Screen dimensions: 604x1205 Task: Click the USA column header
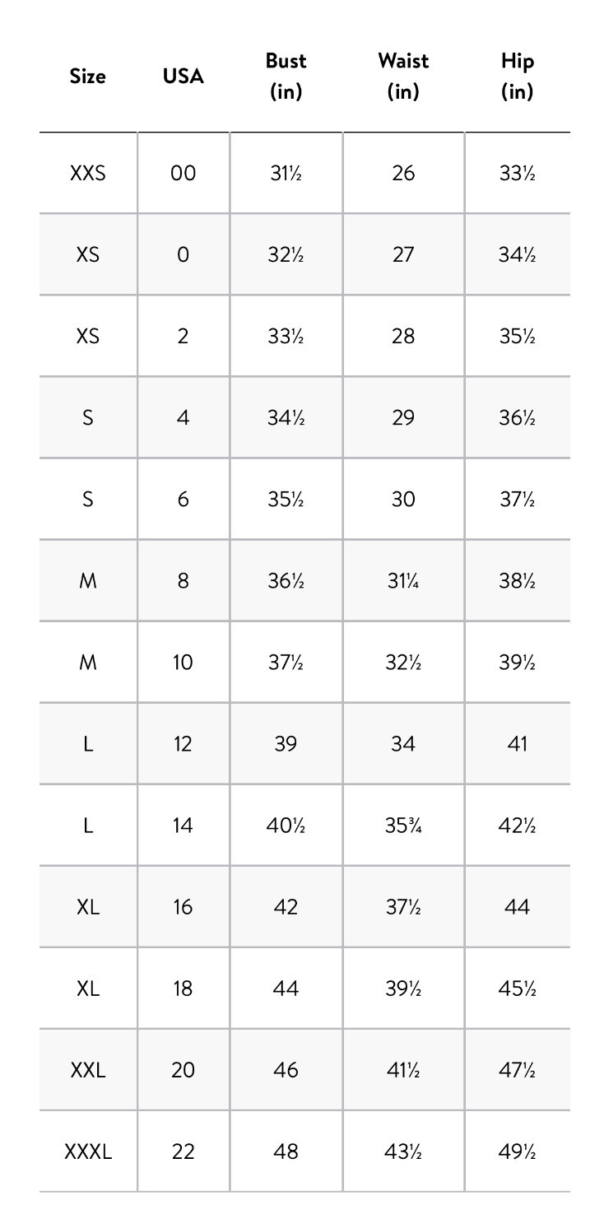click(x=183, y=76)
